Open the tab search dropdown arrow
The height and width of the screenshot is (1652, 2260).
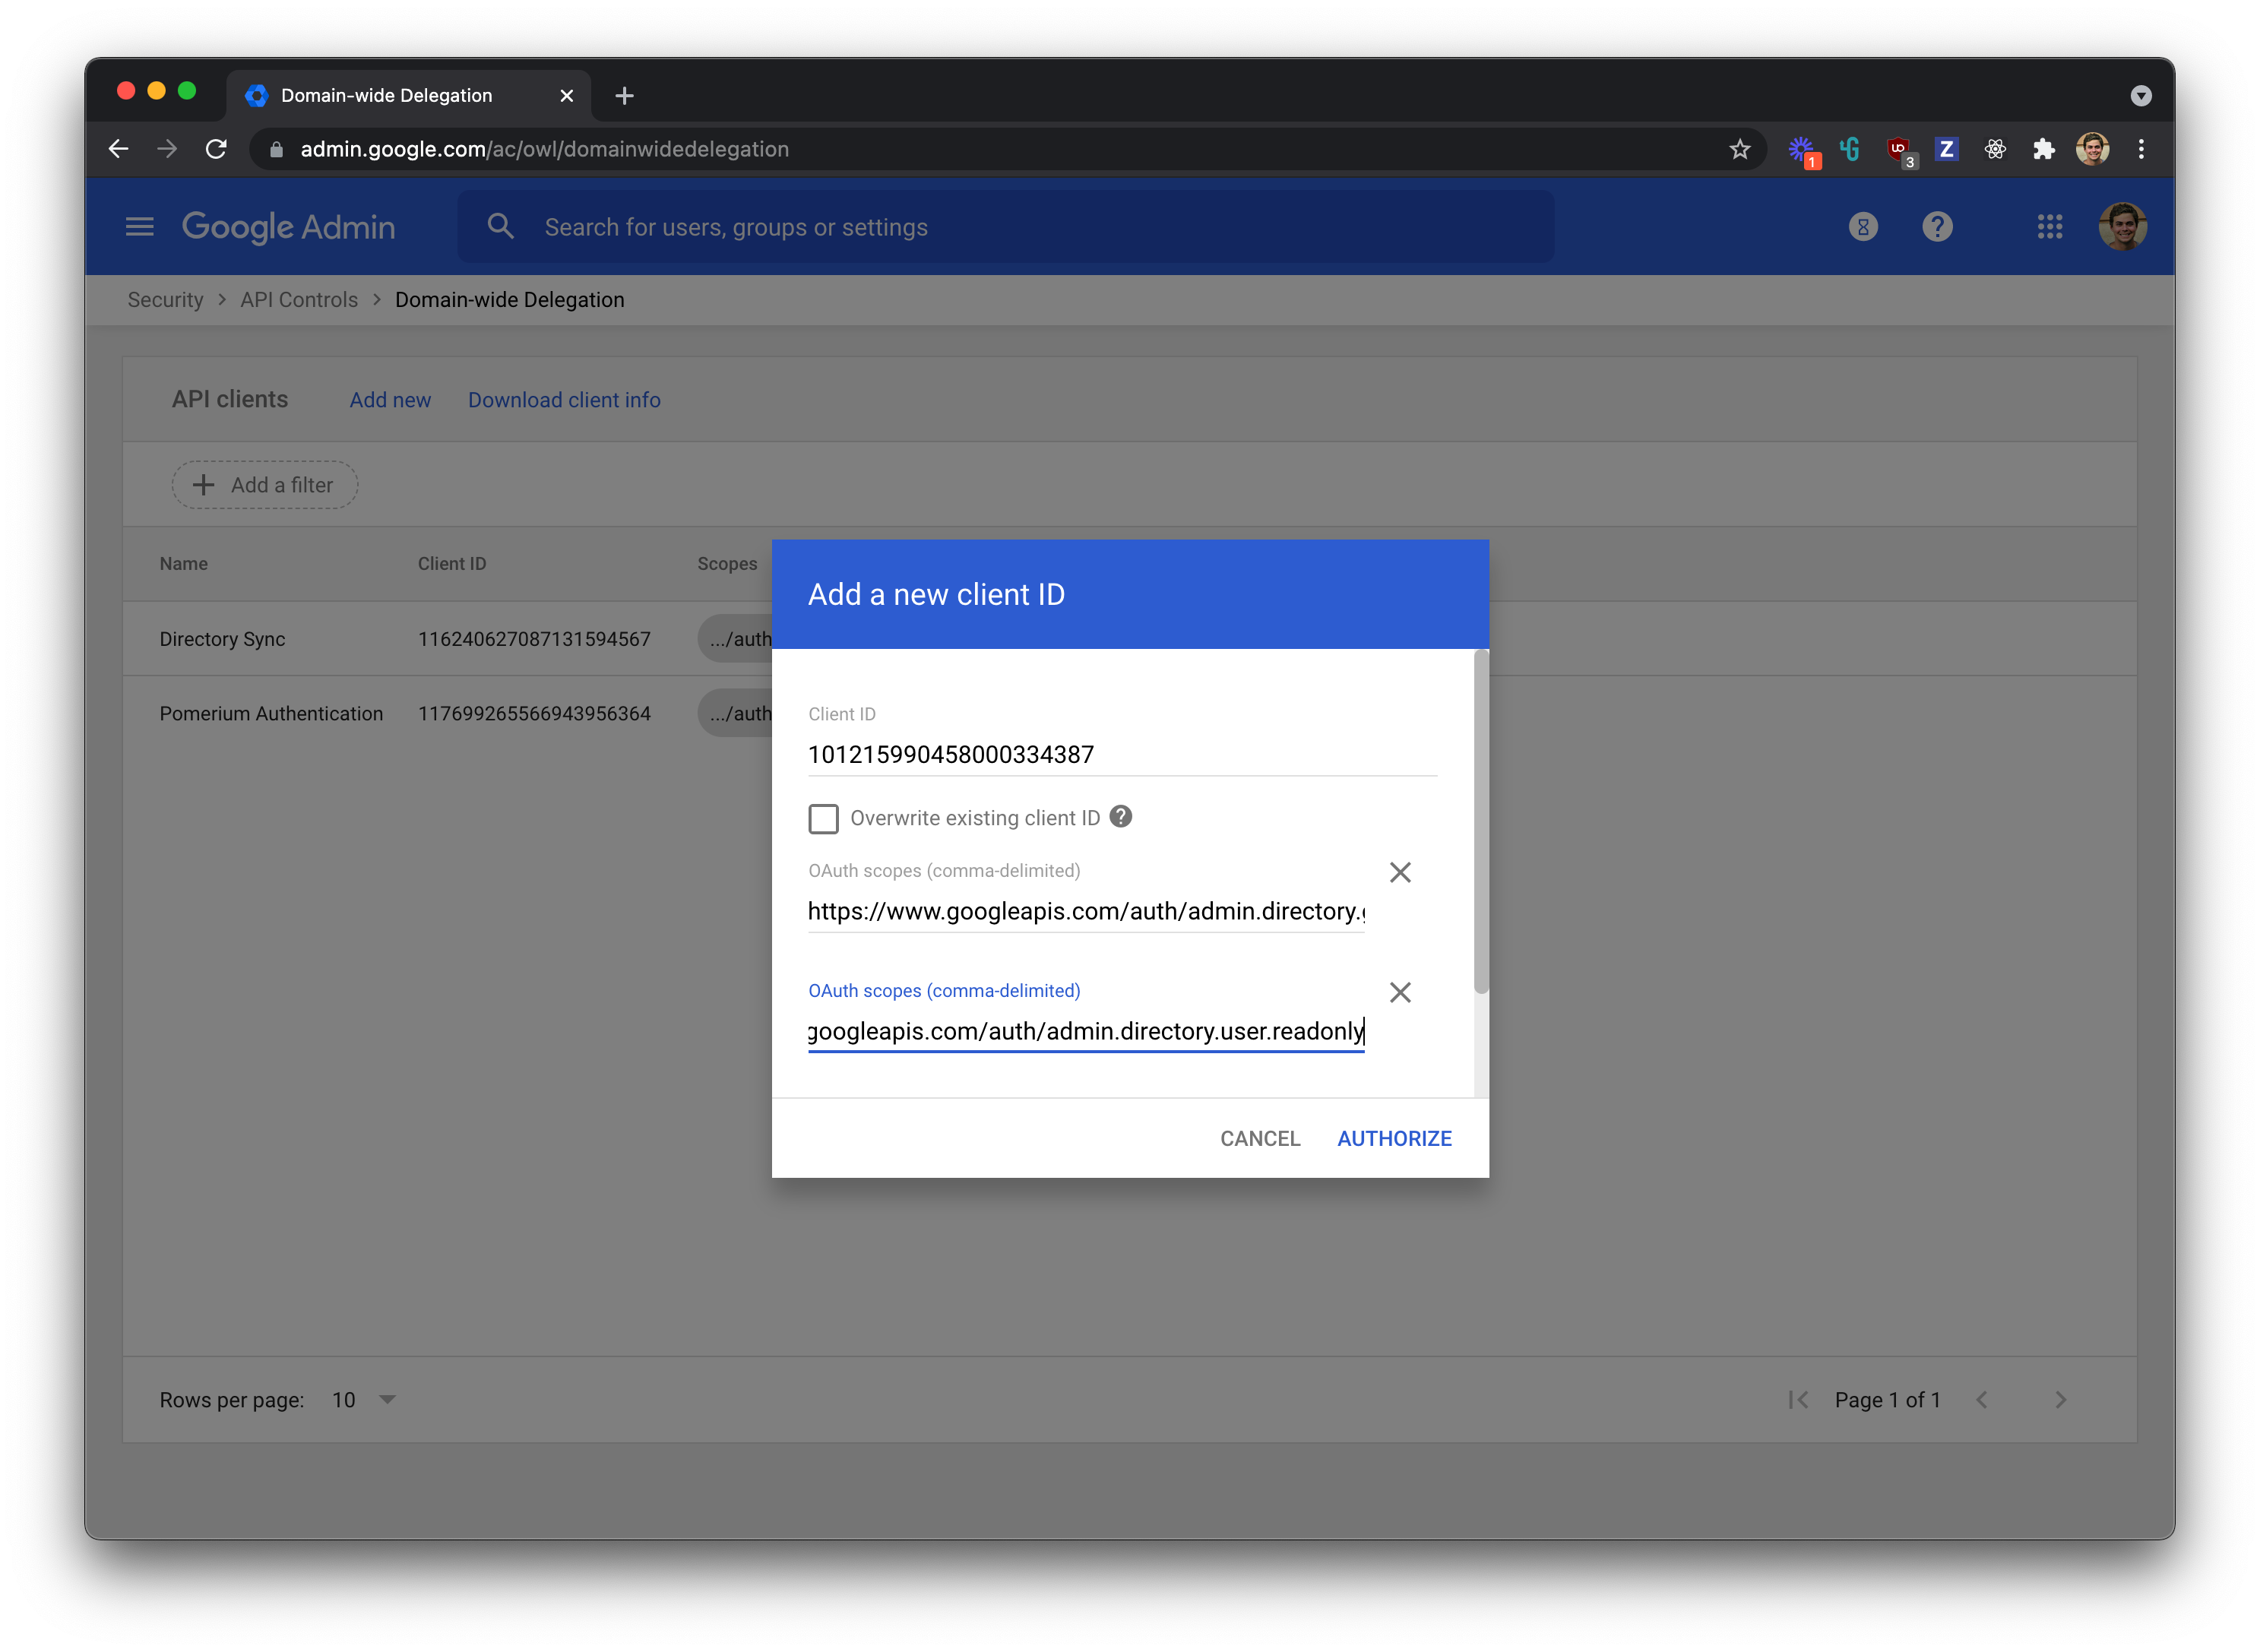2140,96
